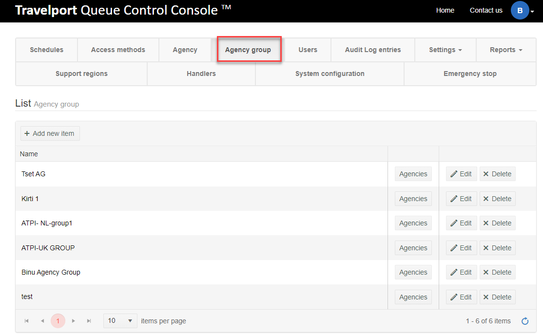Click the refresh icon in the pager

(525, 321)
